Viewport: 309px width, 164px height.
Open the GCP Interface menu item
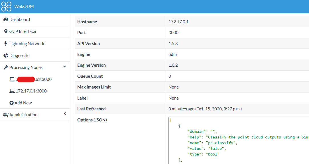(35, 31)
